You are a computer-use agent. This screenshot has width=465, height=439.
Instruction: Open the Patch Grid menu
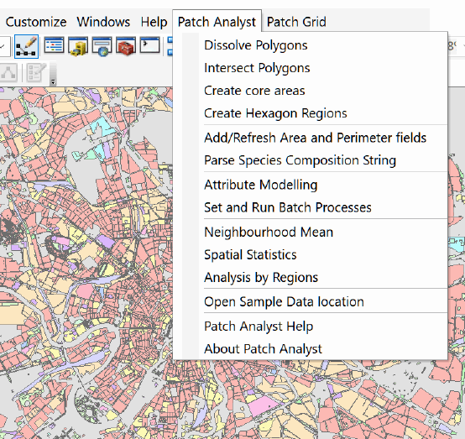coord(296,22)
